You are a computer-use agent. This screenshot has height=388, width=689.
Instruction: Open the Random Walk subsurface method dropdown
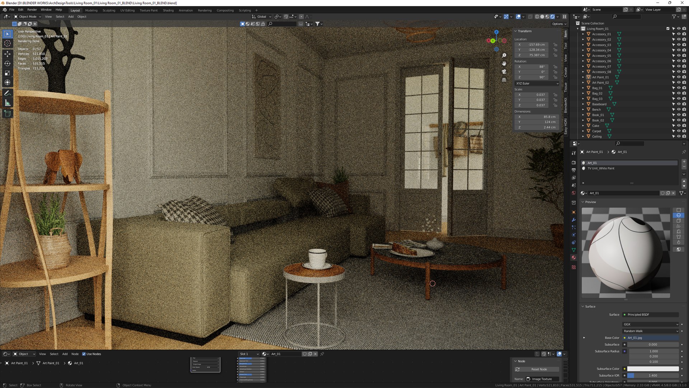tap(651, 331)
